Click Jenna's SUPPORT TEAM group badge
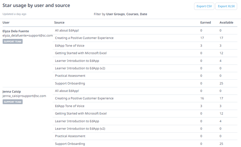The width and height of the screenshot is (241, 147). click(13, 102)
